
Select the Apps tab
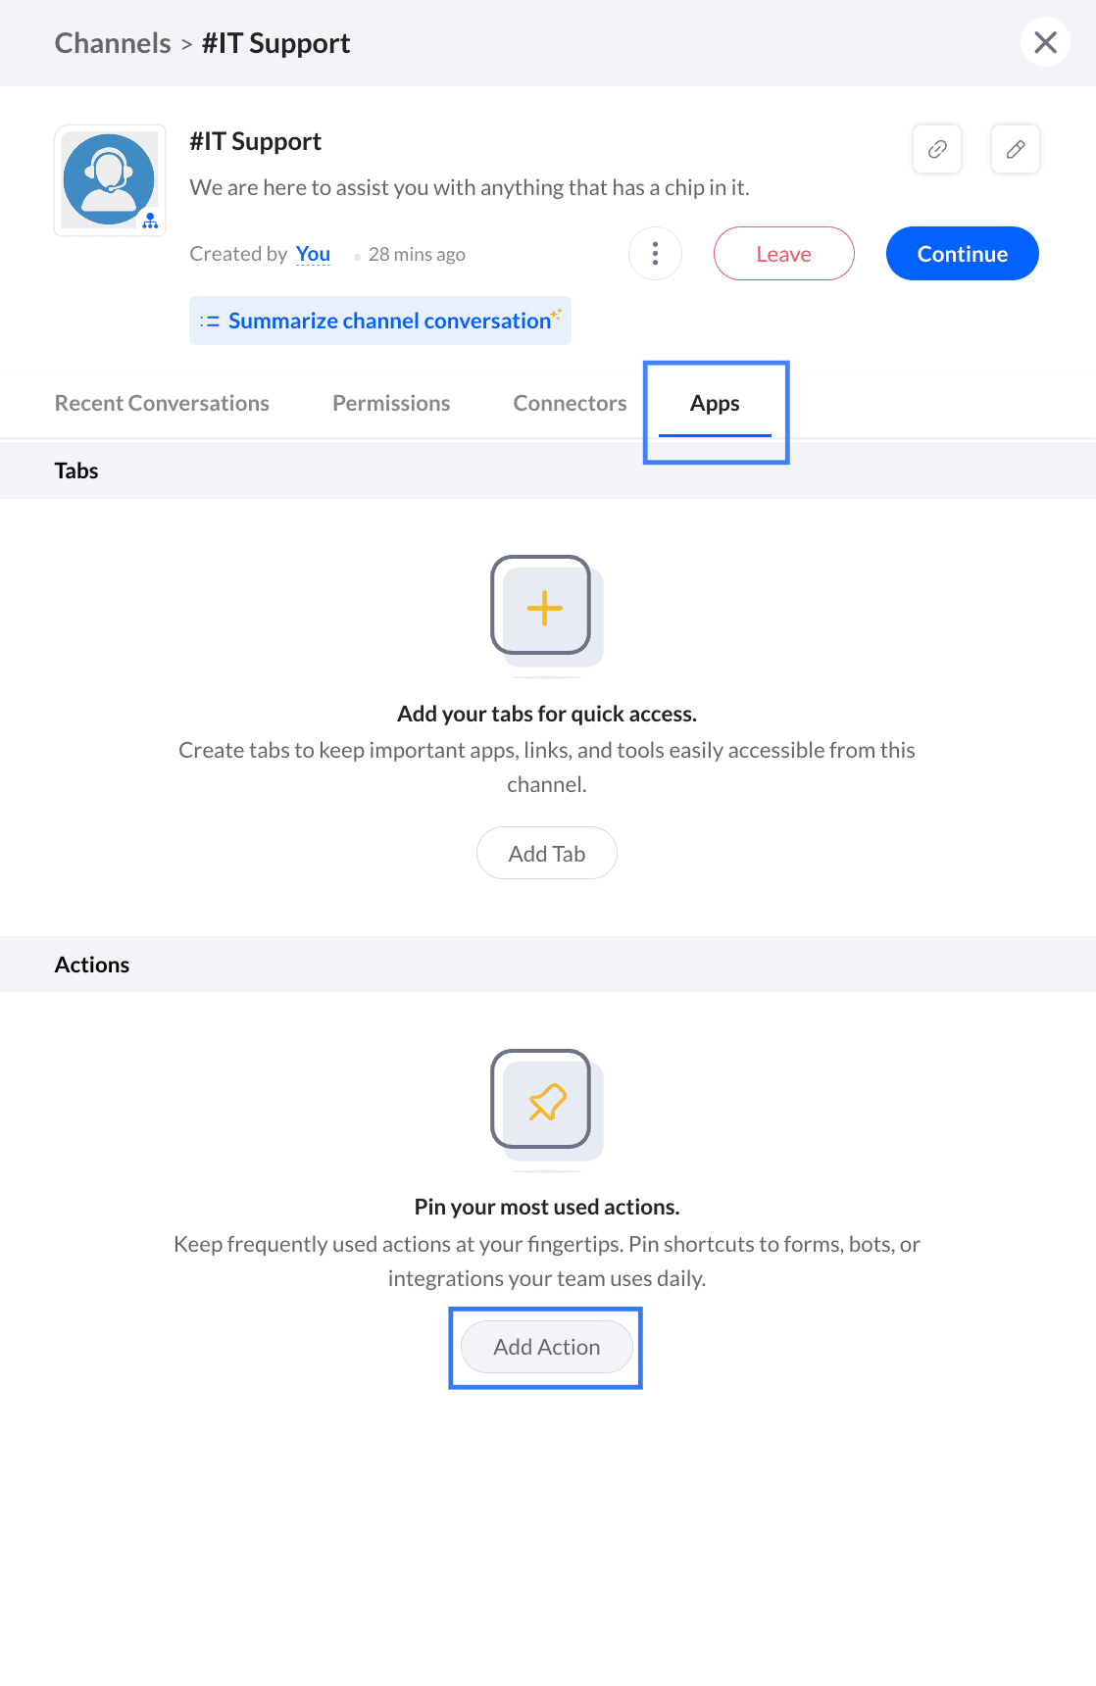715,404
